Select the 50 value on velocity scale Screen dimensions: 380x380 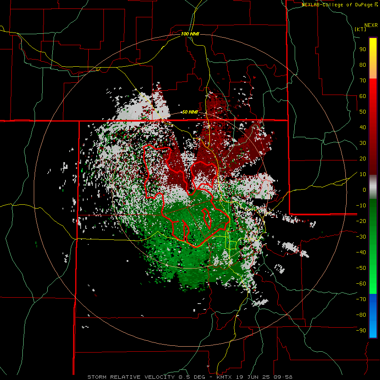[363, 112]
